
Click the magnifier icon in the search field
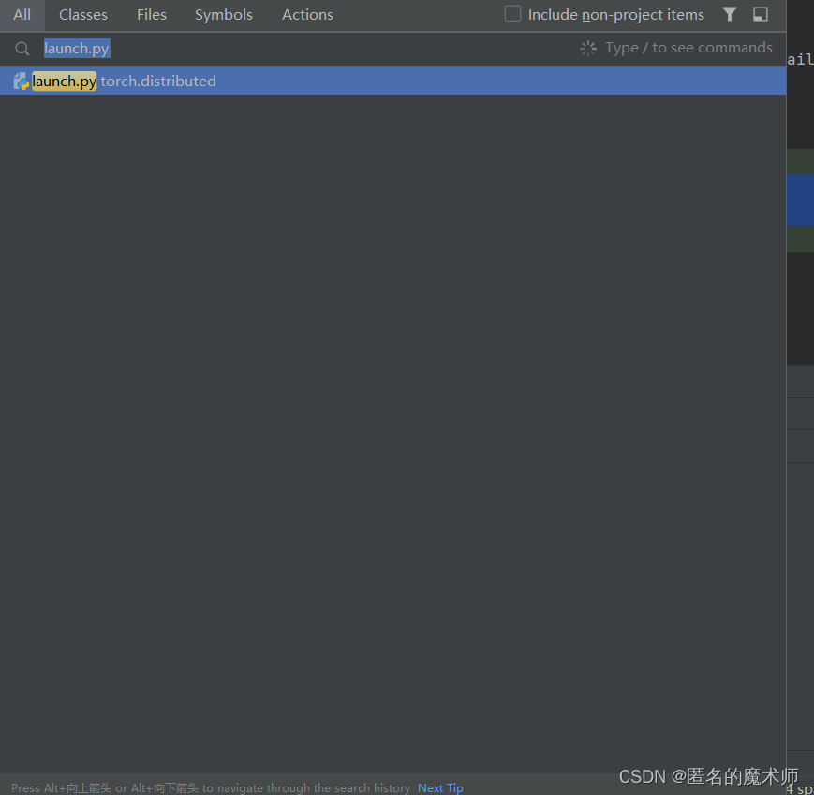22,48
